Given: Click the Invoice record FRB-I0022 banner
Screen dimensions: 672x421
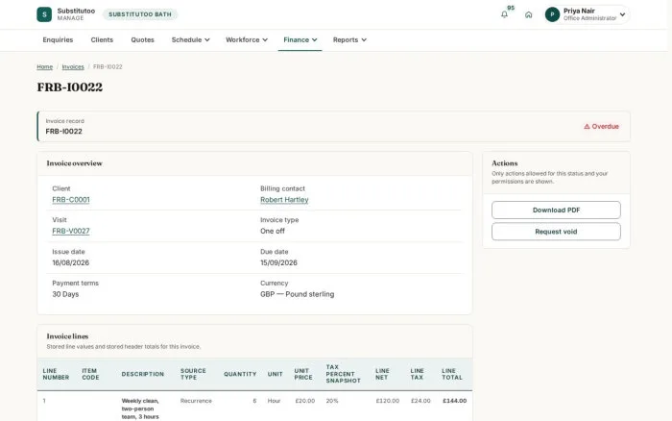Looking at the screenshot, I should click(x=333, y=127).
